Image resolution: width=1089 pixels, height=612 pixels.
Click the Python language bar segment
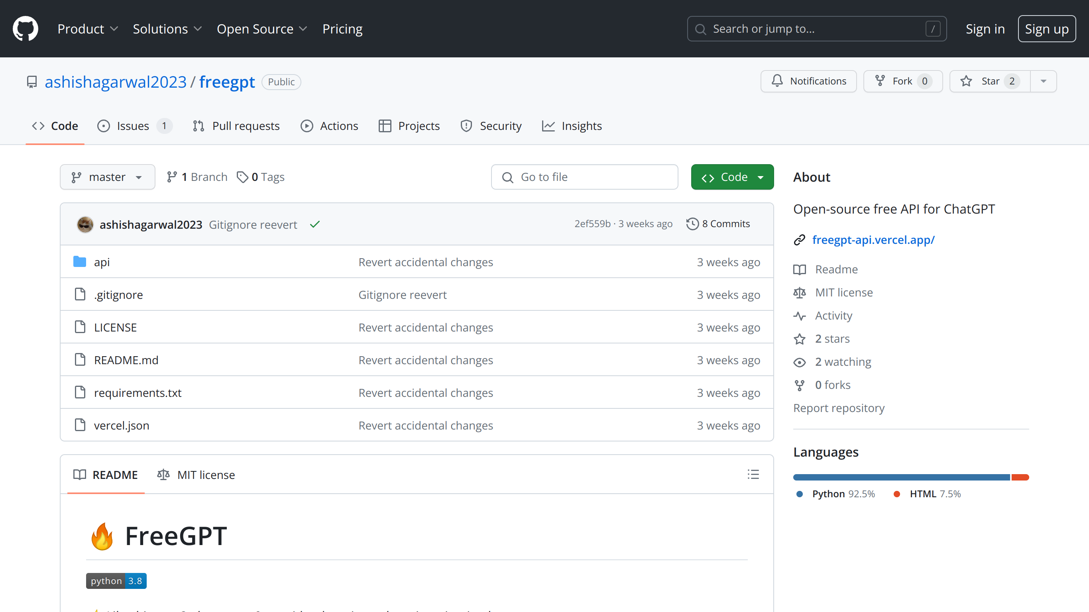901,477
